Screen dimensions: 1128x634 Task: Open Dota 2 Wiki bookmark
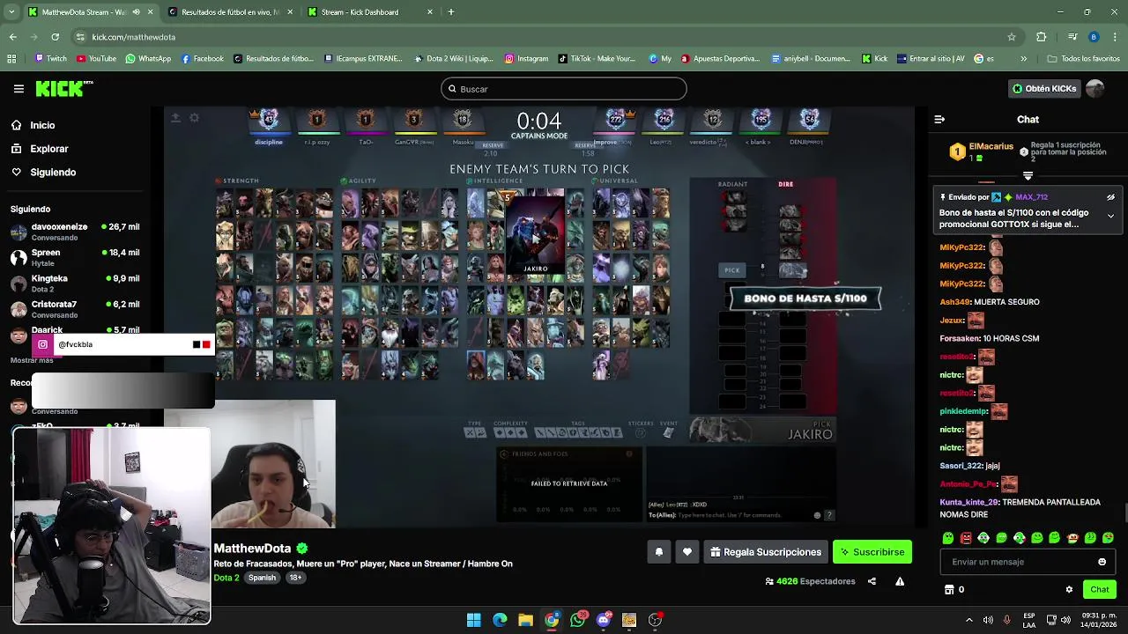pos(453,59)
